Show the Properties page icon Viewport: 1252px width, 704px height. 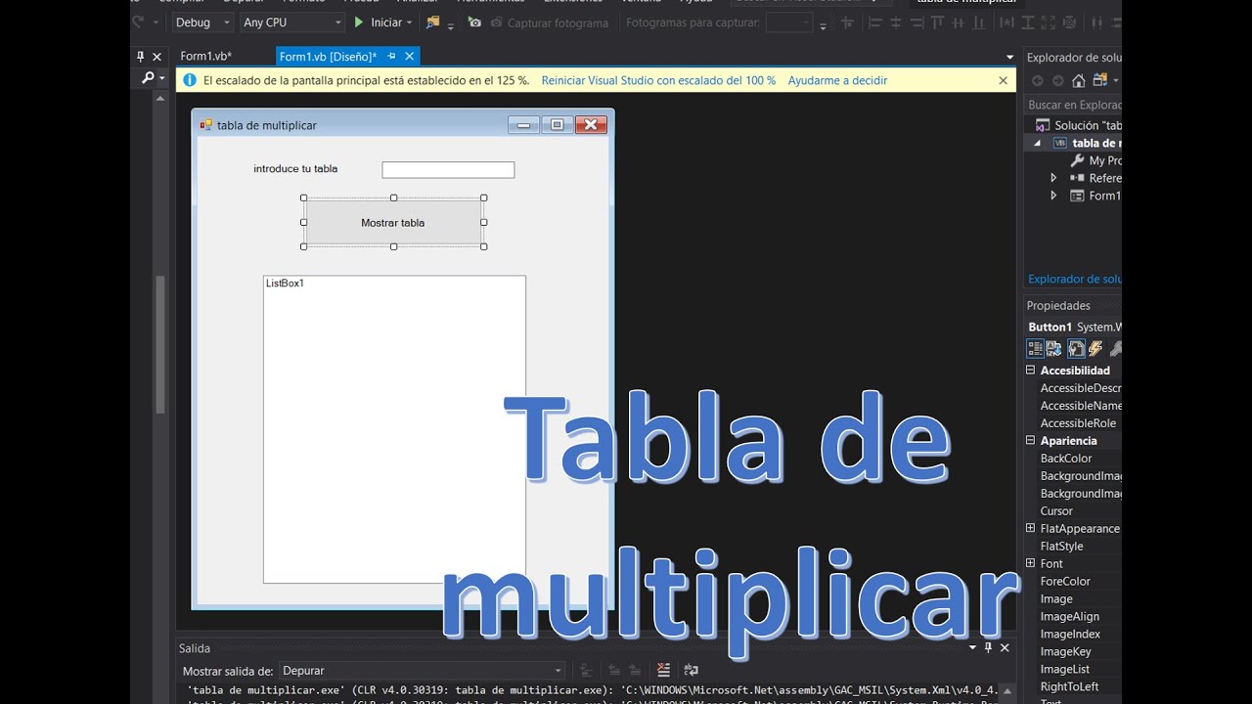click(1076, 348)
